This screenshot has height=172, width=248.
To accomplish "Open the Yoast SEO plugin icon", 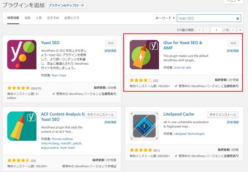I will (22, 54).
